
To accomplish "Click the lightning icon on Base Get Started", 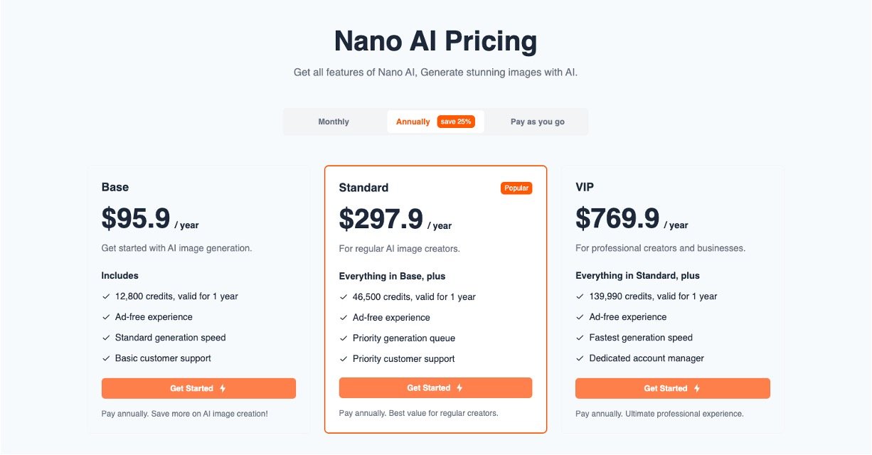I will [x=223, y=389].
